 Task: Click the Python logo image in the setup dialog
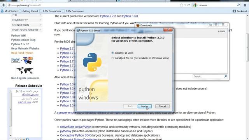tap(92, 62)
